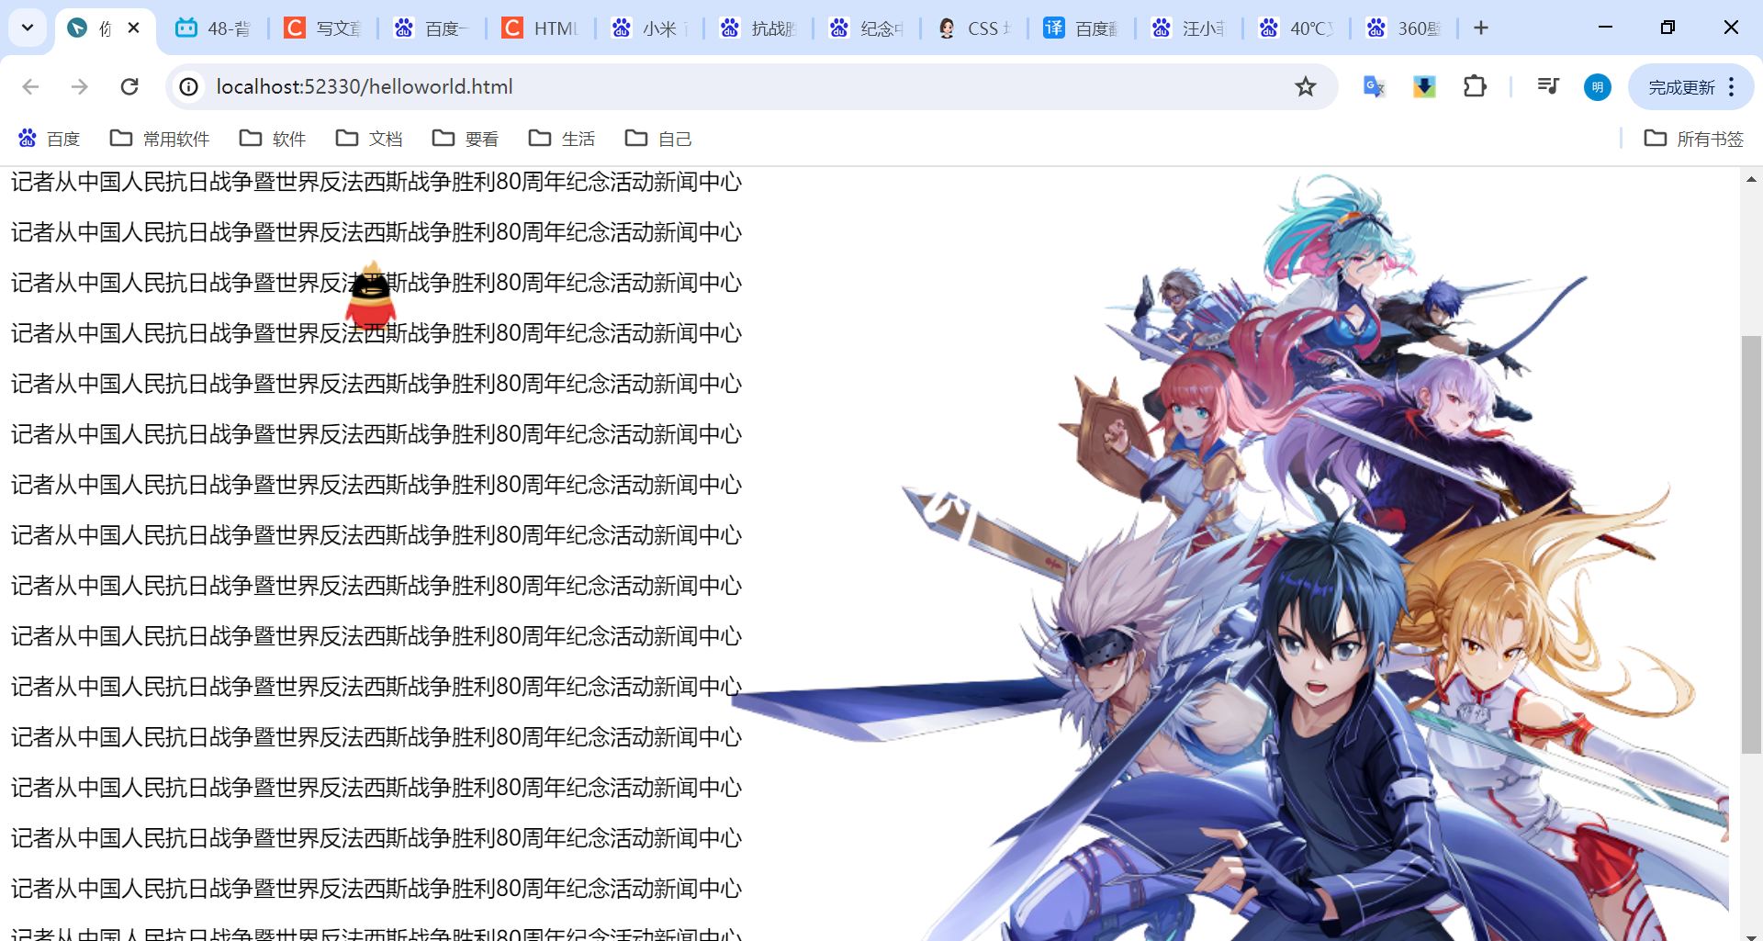Switch to the 40°C tab
Viewport: 1763px width, 941px height.
[1297, 28]
